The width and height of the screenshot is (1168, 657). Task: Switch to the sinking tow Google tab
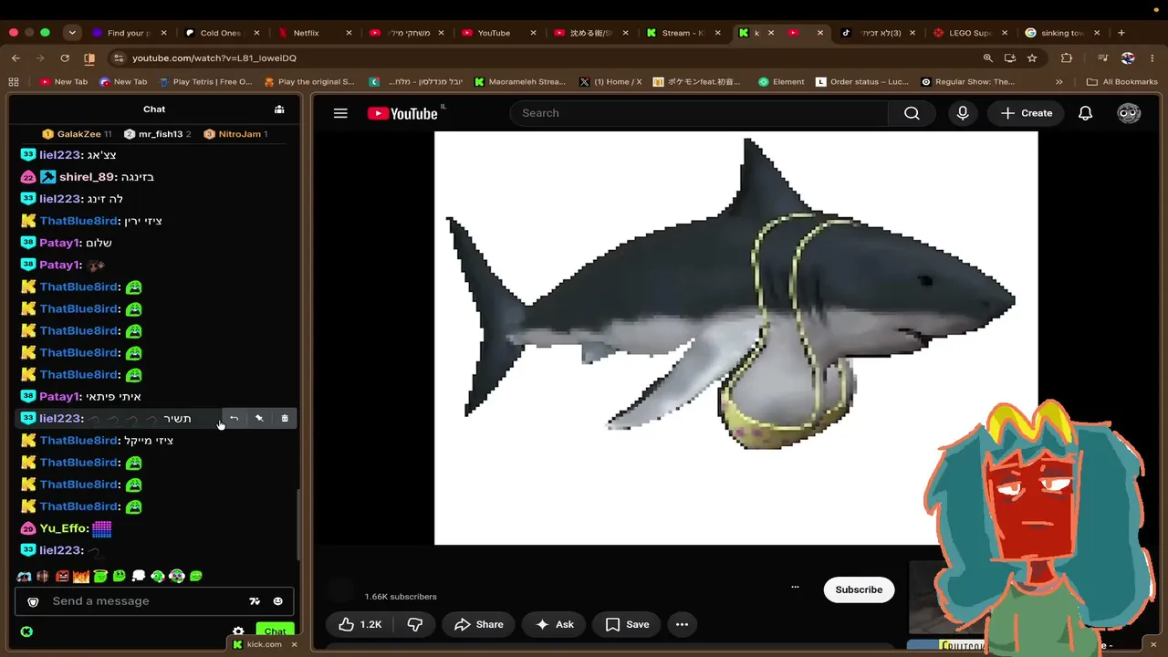point(1064,33)
